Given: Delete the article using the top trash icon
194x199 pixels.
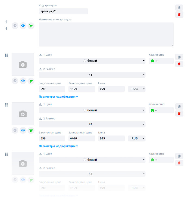Looking at the screenshot, I should pyautogui.click(x=179, y=15).
